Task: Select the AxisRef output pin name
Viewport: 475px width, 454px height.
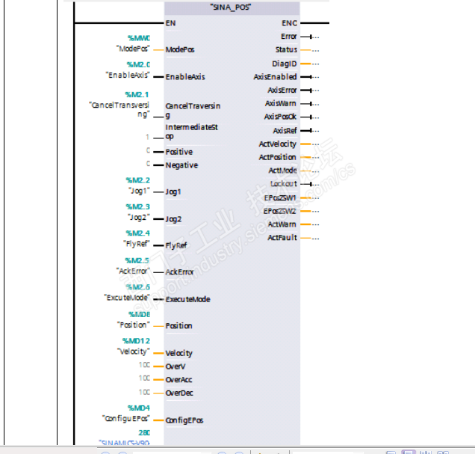Action: (285, 131)
